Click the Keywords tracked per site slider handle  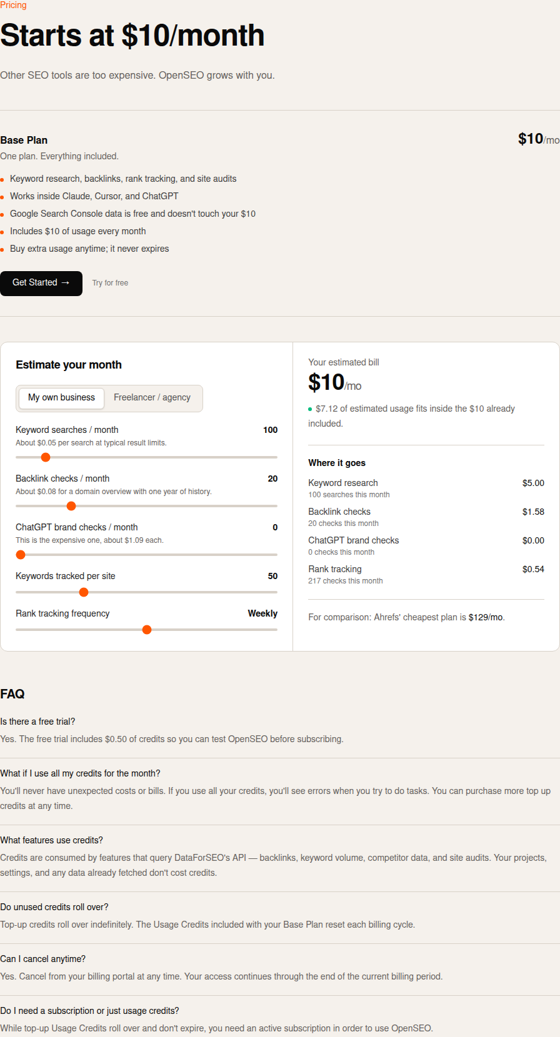(84, 592)
